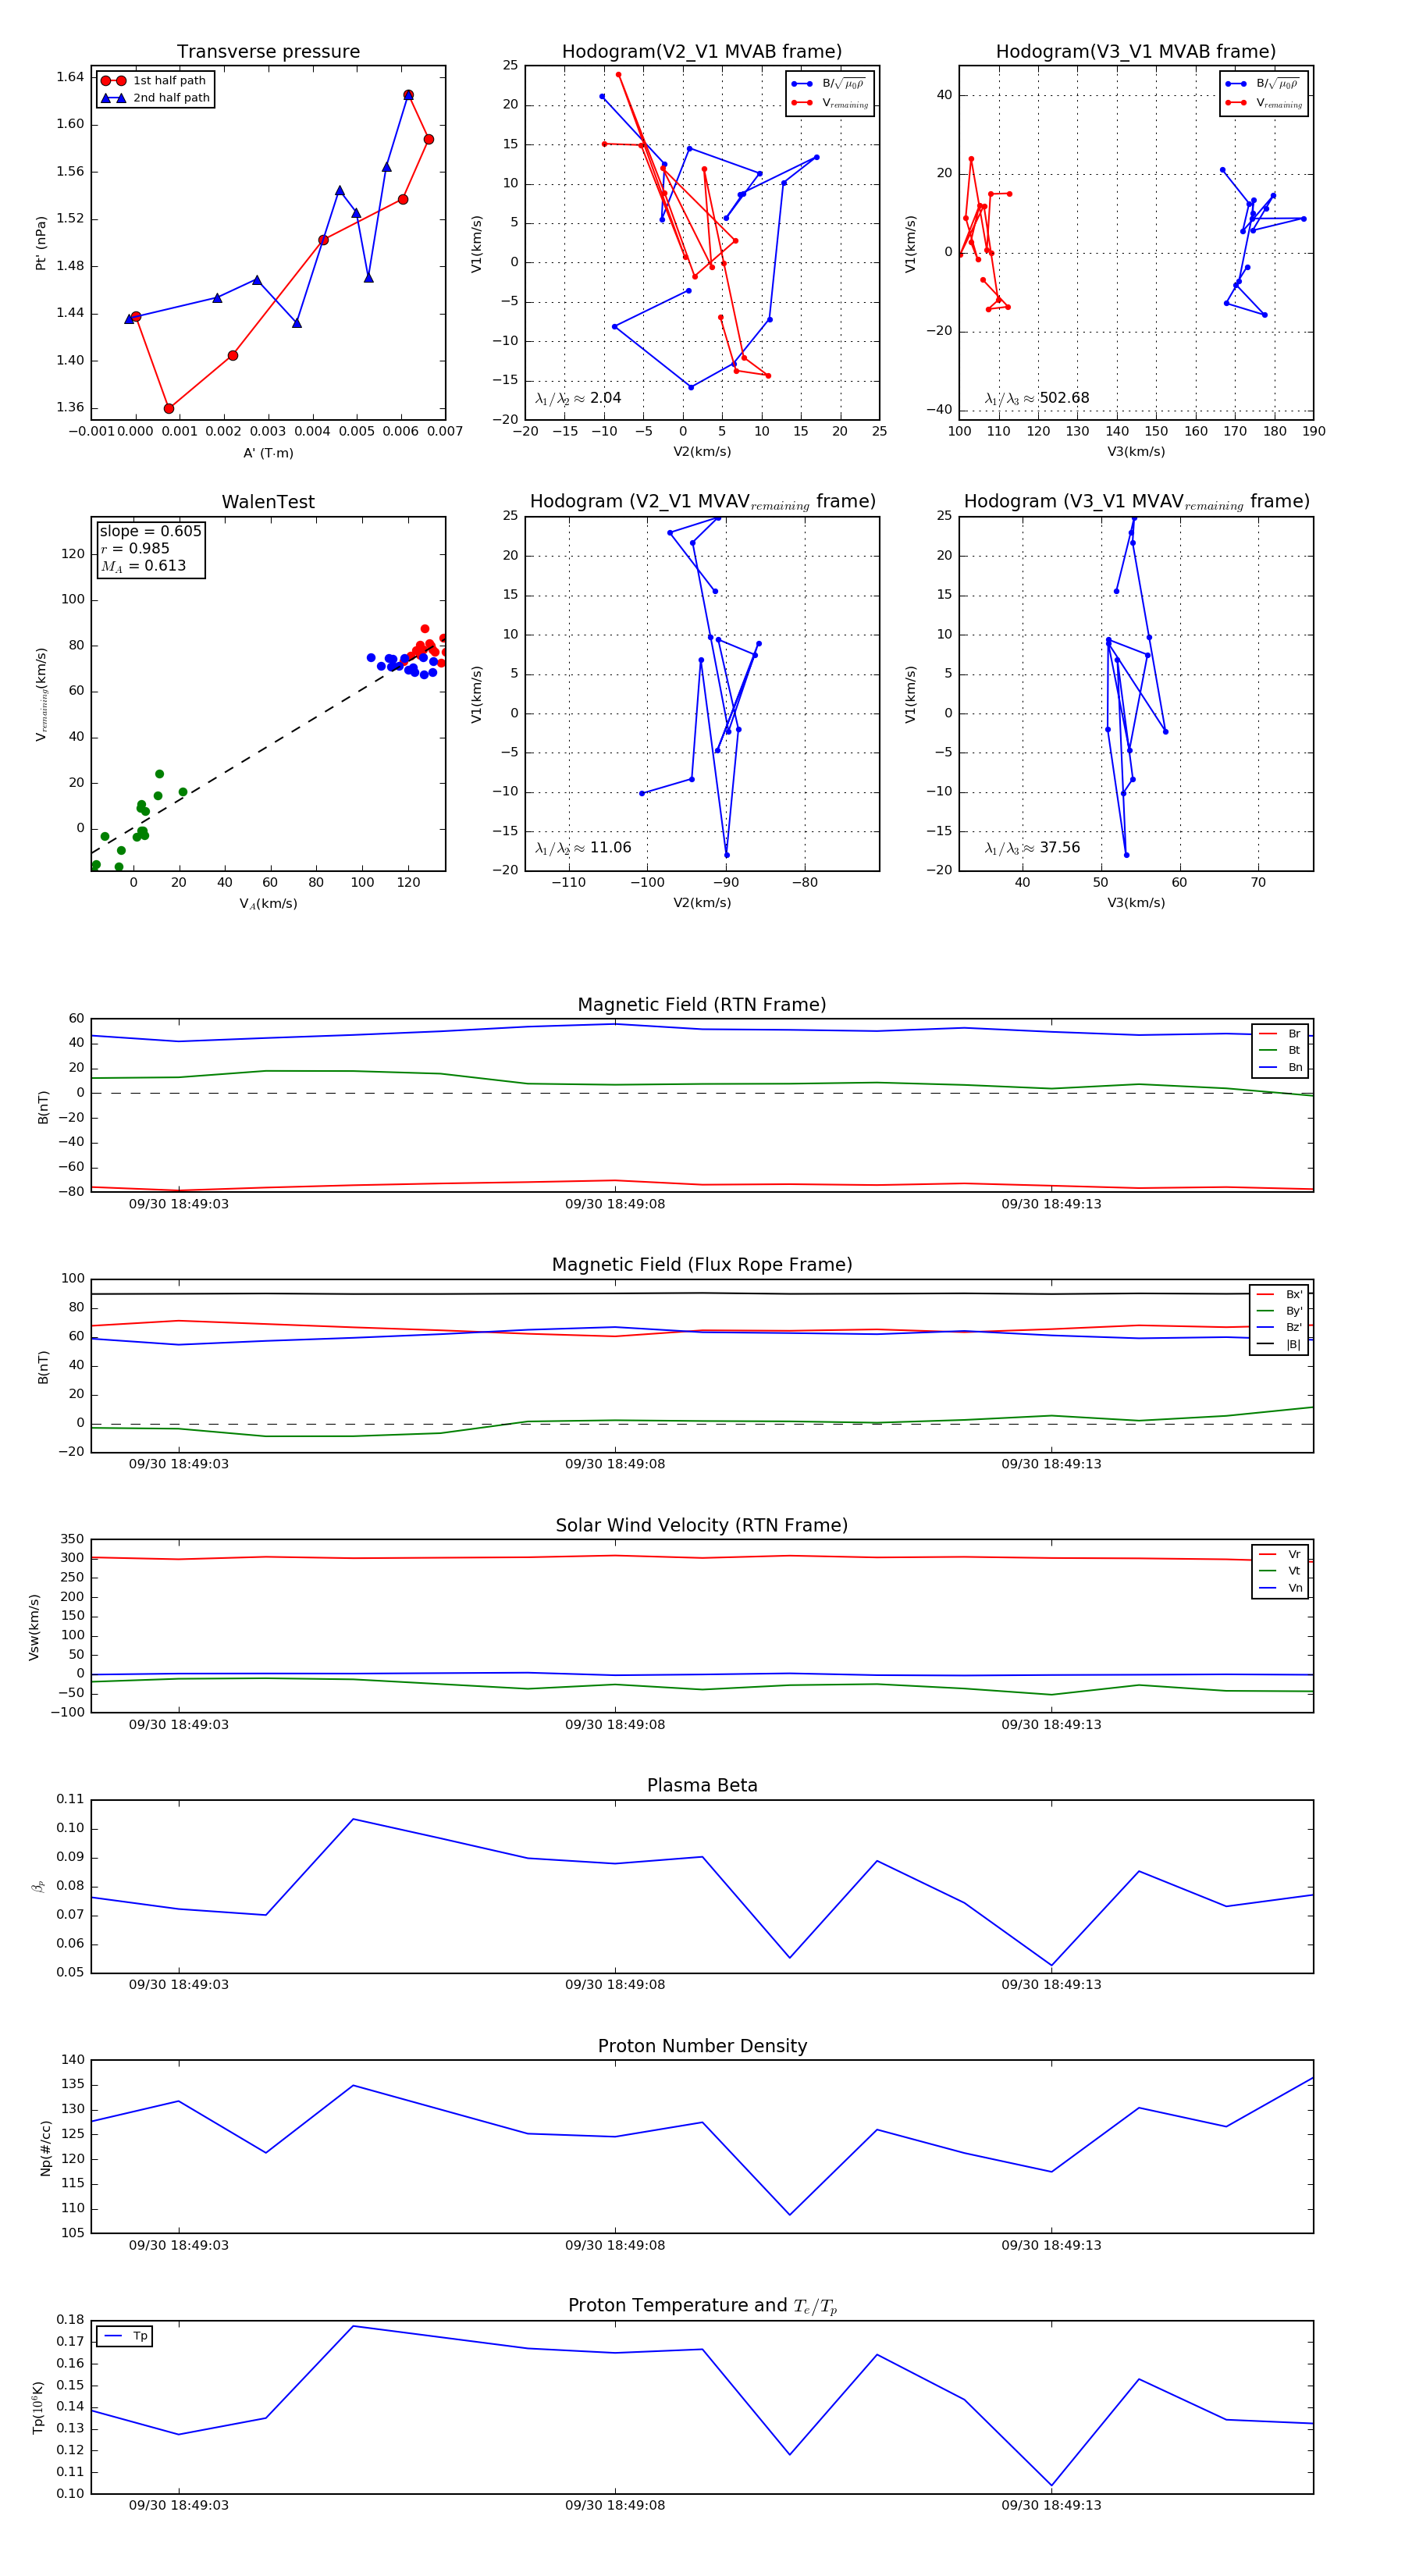Click the "M_A = 0.613" text
This screenshot has height=2576, width=1405.
pyautogui.click(x=143, y=566)
